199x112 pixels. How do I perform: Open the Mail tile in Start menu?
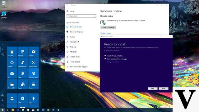[12, 73]
